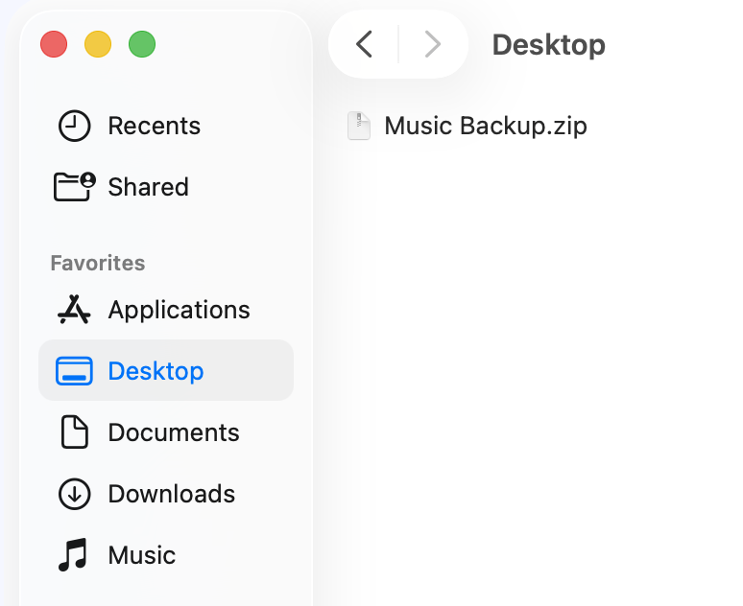743x606 pixels.
Task: Click the Recents clock icon
Action: tap(74, 126)
